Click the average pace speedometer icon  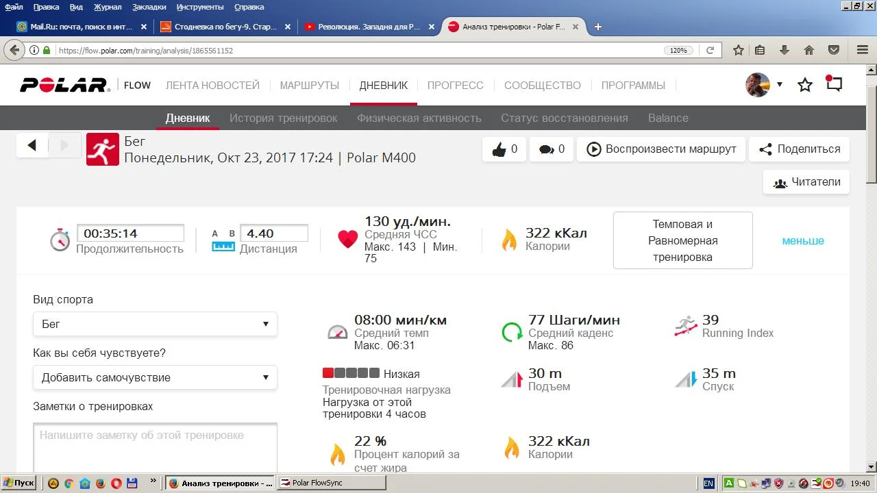click(338, 332)
